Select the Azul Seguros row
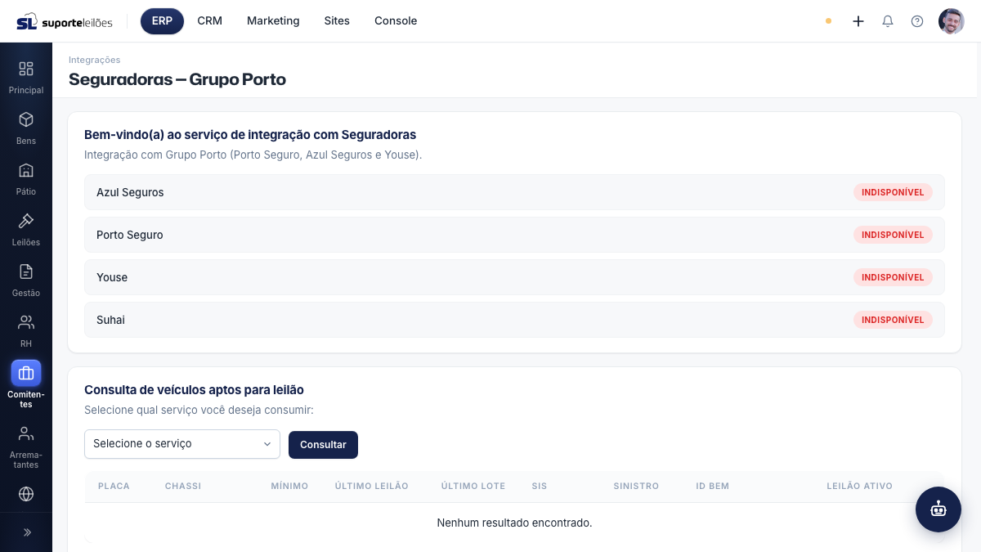 coord(514,192)
